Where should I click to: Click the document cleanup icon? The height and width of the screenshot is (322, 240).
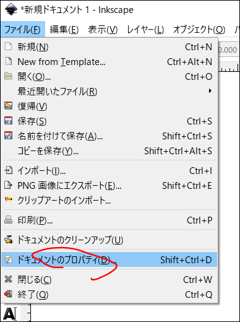pyautogui.click(x=8, y=240)
